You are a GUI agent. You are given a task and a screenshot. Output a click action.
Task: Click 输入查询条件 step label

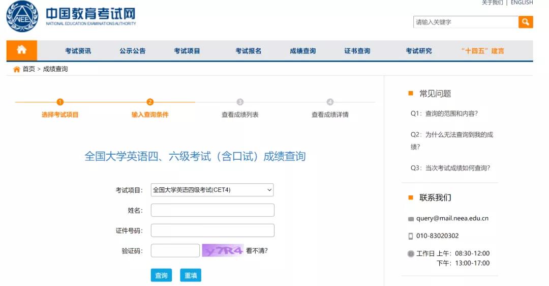click(x=150, y=115)
